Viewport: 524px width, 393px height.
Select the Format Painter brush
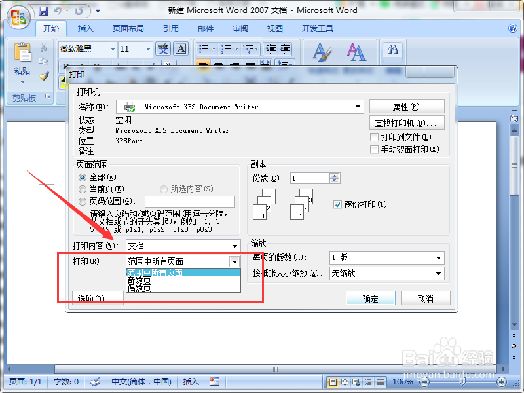point(44,76)
